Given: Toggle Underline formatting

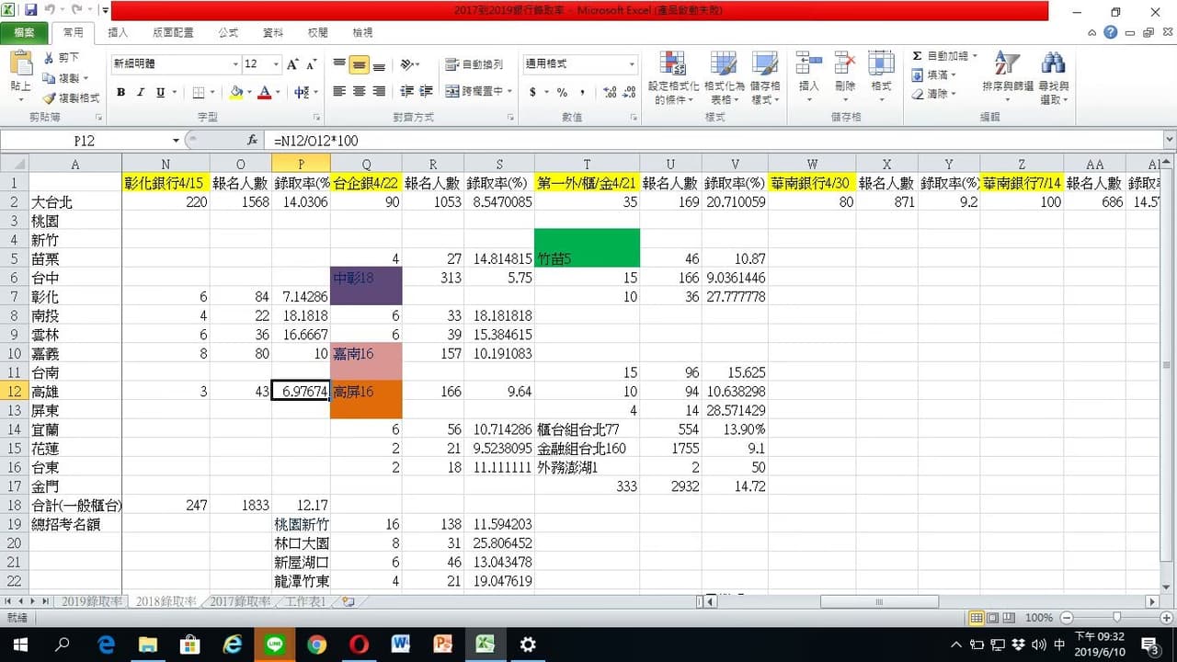Looking at the screenshot, I should (x=161, y=92).
